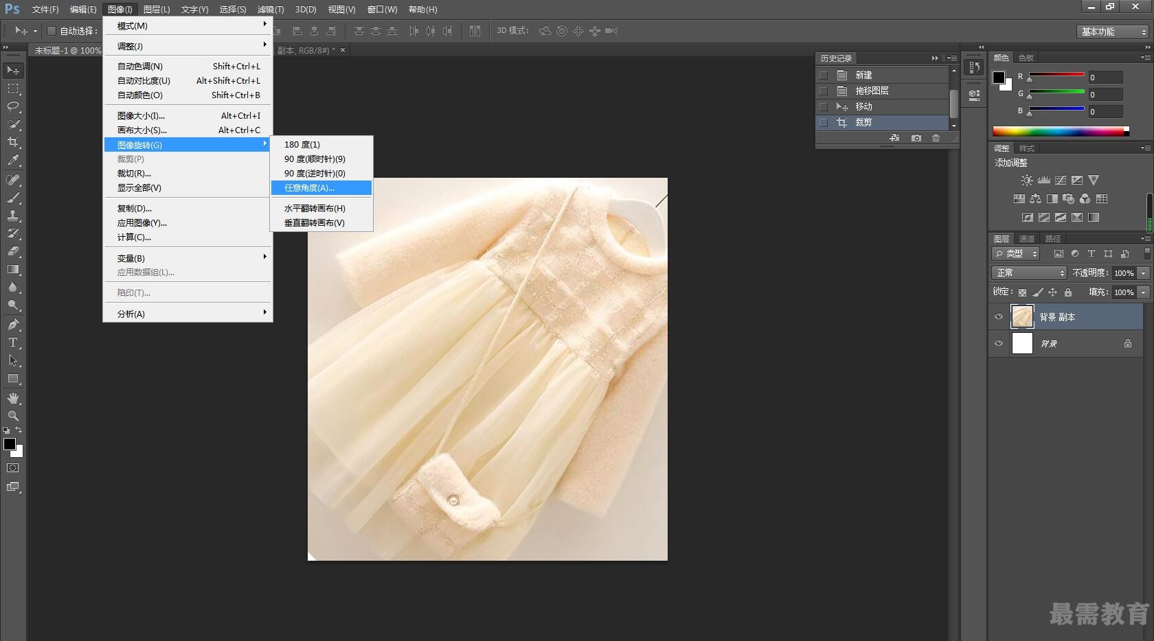Select the Quick Selection tool
The image size is (1154, 641).
[x=13, y=124]
